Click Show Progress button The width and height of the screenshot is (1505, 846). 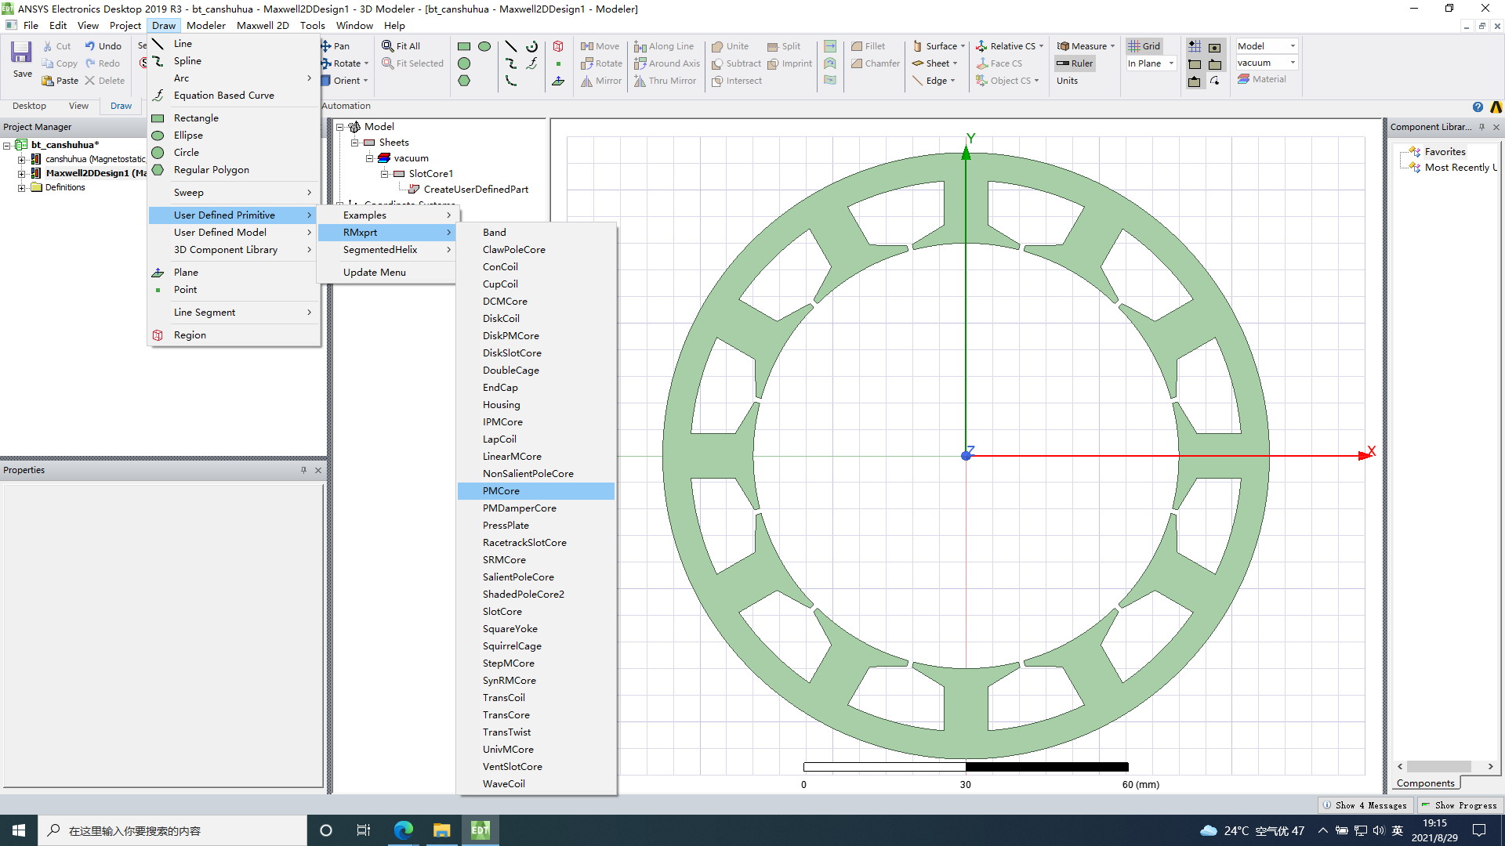1459,805
